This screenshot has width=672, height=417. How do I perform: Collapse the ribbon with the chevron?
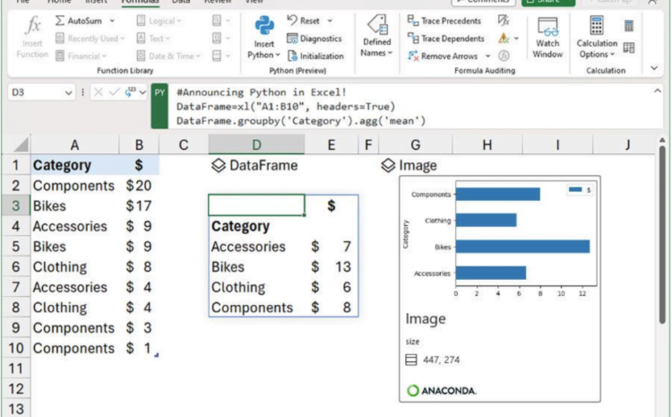click(654, 68)
